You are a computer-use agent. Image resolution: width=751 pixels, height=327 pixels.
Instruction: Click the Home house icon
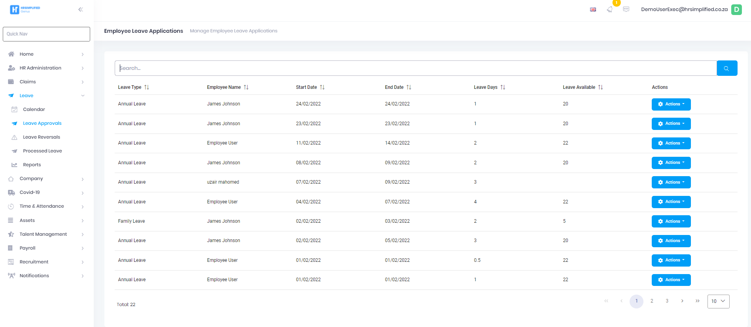(11, 54)
